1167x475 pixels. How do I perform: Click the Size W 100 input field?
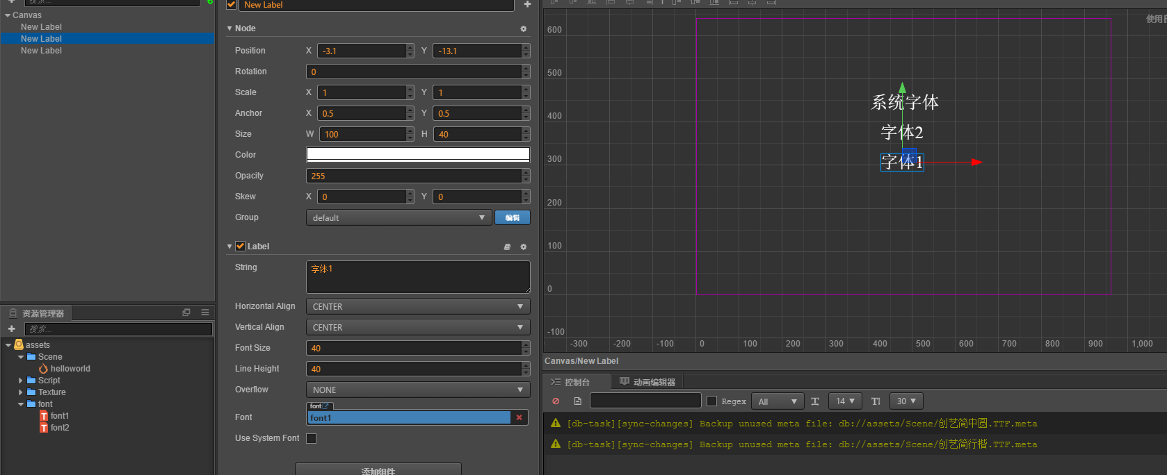362,134
